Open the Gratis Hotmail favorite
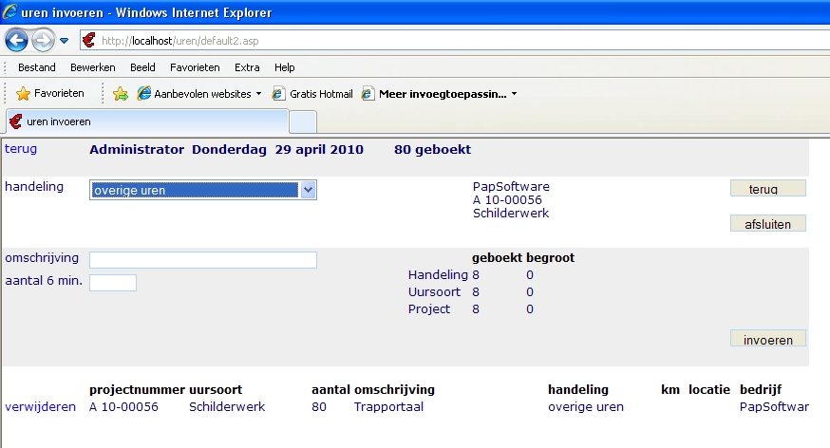 click(x=312, y=94)
